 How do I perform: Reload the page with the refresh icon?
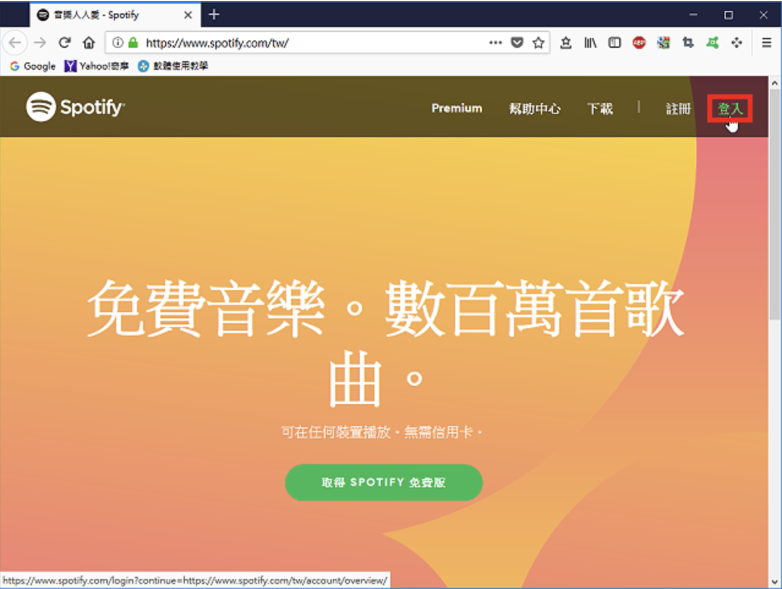tap(64, 42)
